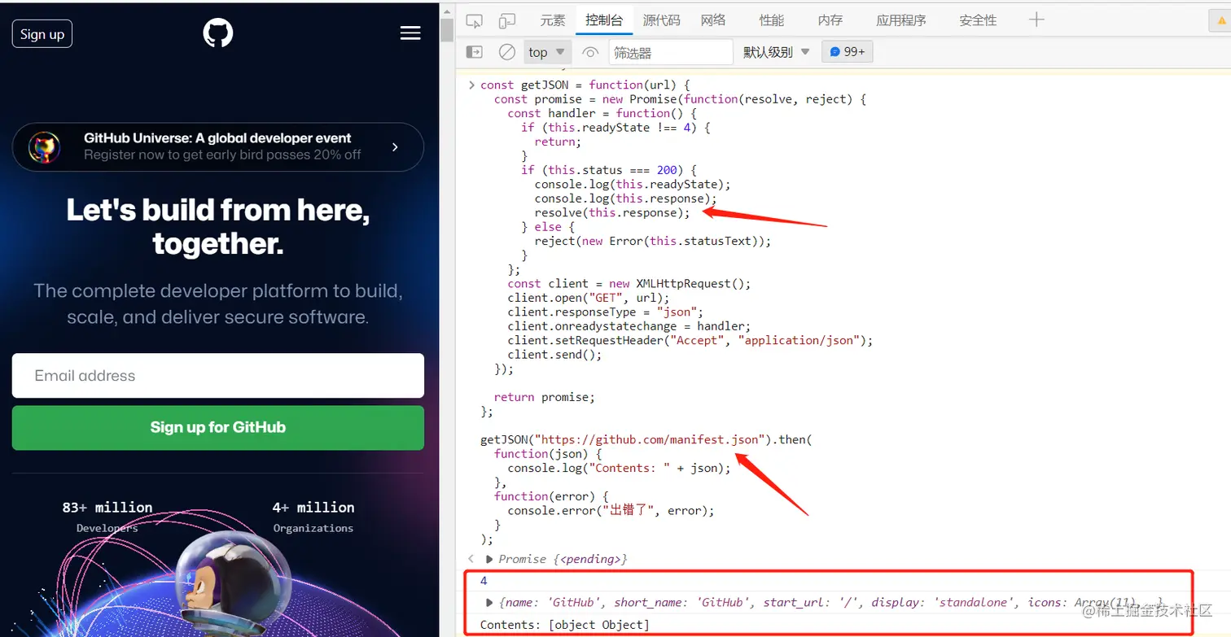This screenshot has height=637, width=1231.
Task: Switch to the 元素 tab
Action: coord(553,20)
